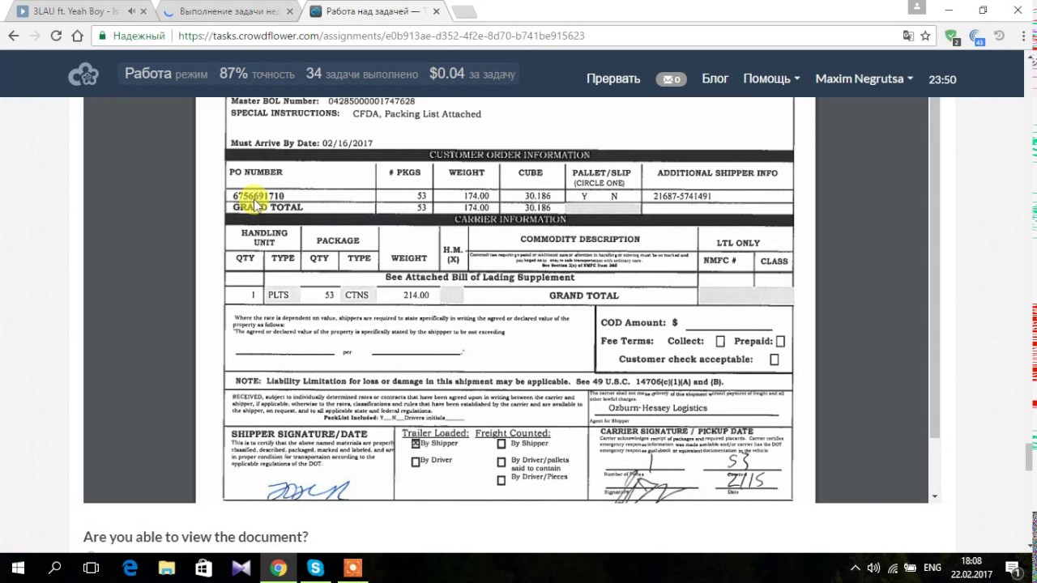Show hidden system tray icons
This screenshot has width=1037, height=583.
pyautogui.click(x=856, y=568)
